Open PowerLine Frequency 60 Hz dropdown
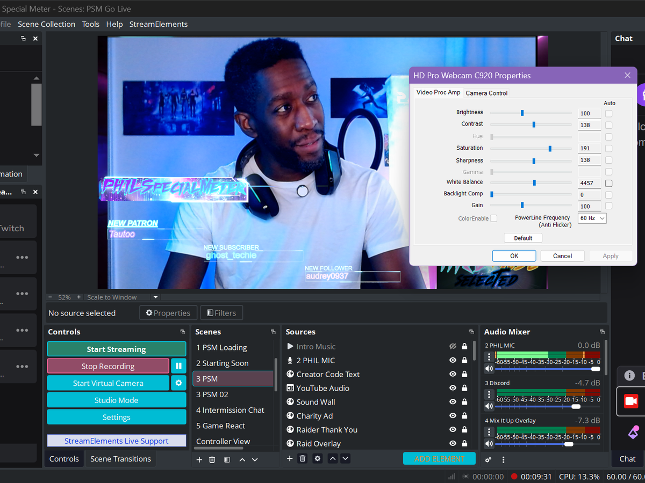 (592, 218)
